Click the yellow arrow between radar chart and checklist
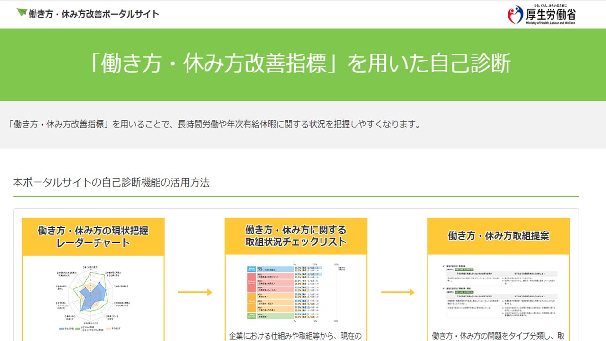 click(195, 292)
